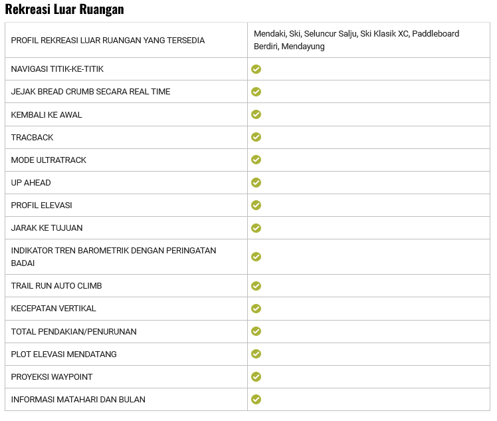Click the barometric storm alert checkmark
The width and height of the screenshot is (497, 421).
256,257
